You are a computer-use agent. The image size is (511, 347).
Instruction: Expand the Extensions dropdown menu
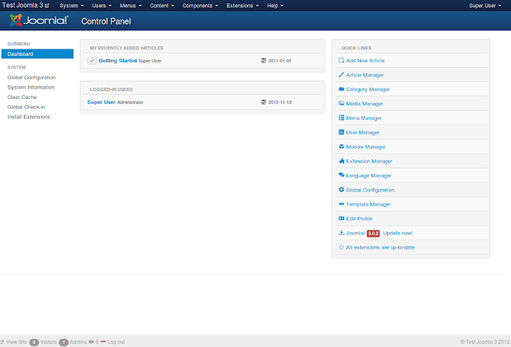click(243, 6)
